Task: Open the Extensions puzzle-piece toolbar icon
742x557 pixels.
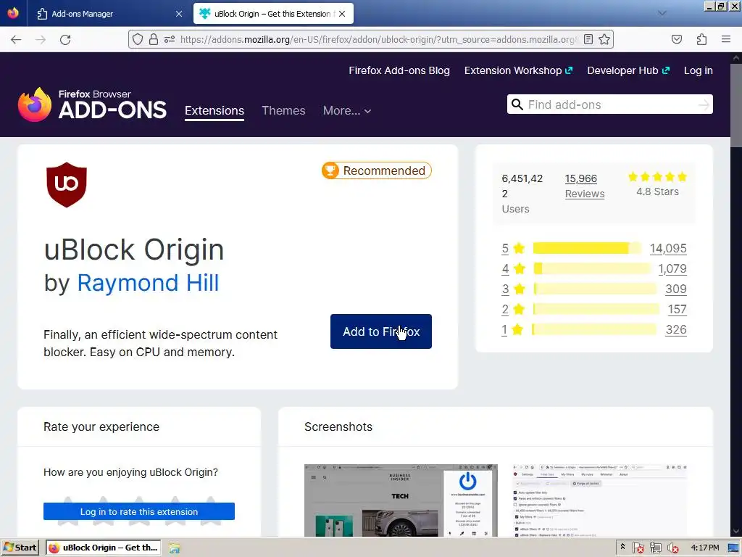Action: tap(701, 39)
